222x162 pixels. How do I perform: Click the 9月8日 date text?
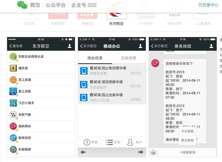(135, 99)
